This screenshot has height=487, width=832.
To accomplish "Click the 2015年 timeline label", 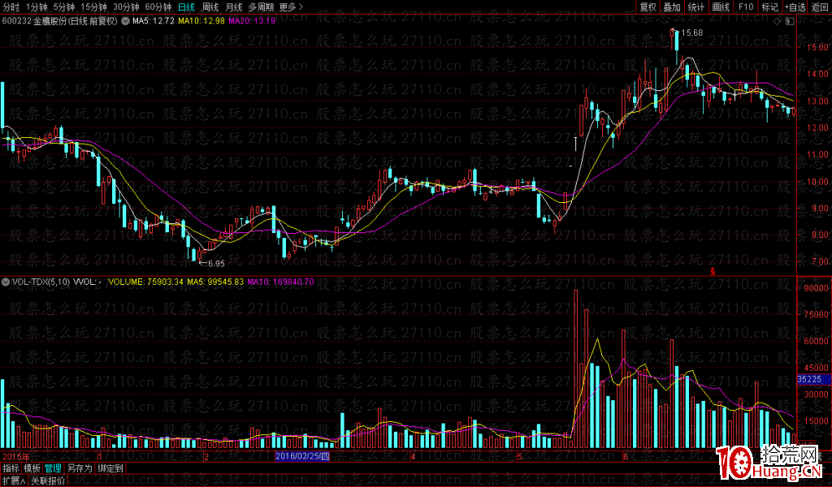I will (x=16, y=456).
